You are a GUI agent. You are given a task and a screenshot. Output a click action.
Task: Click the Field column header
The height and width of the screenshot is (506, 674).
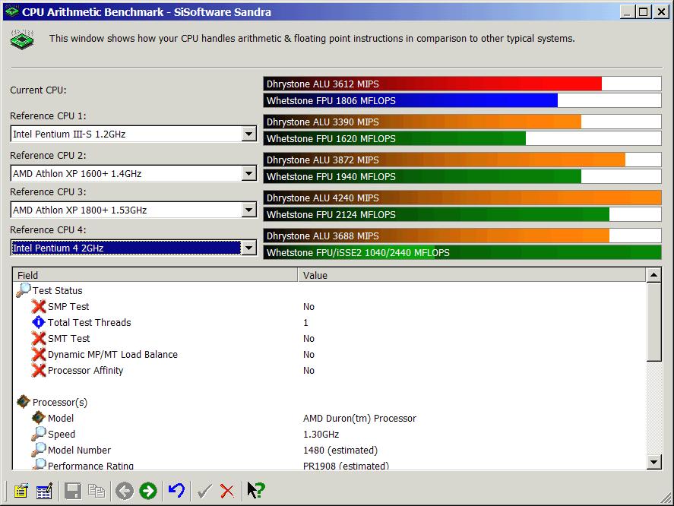[x=155, y=275]
